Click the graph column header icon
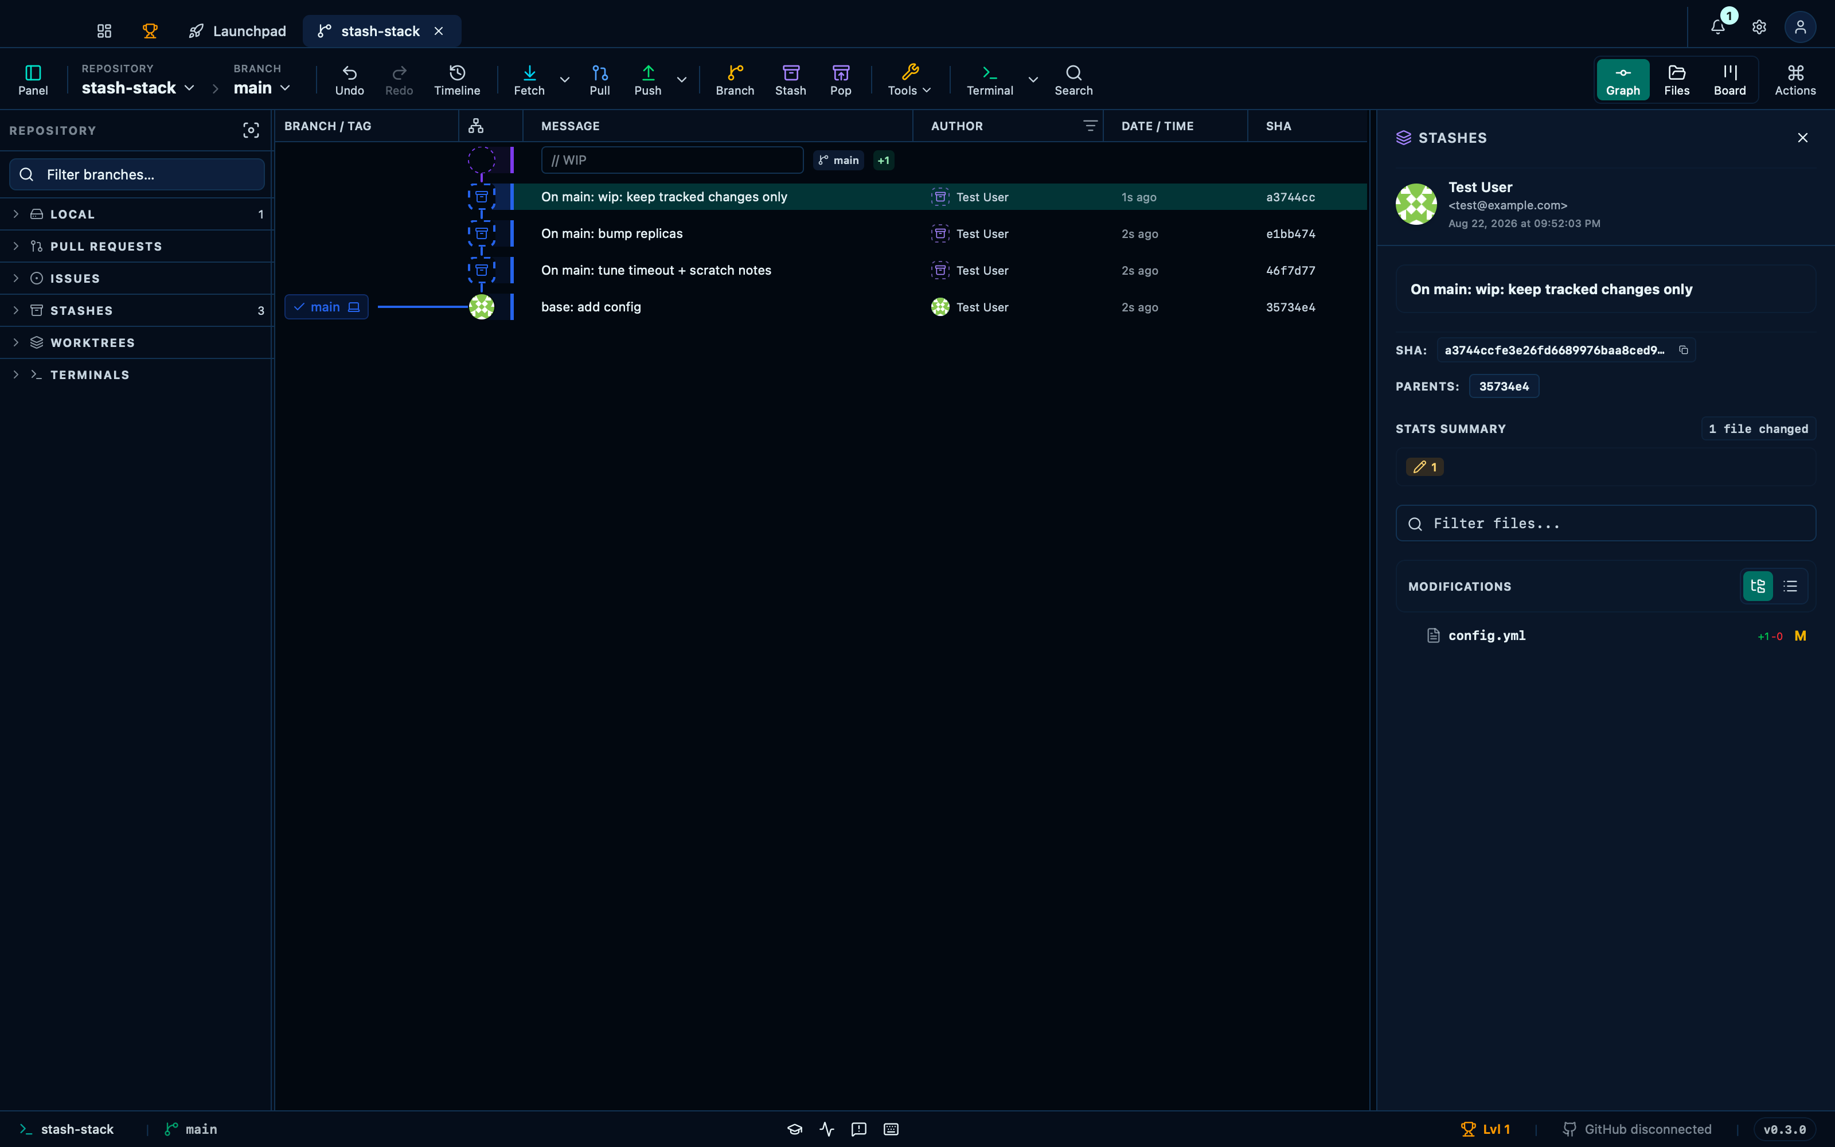This screenshot has height=1147, width=1835. [x=476, y=126]
